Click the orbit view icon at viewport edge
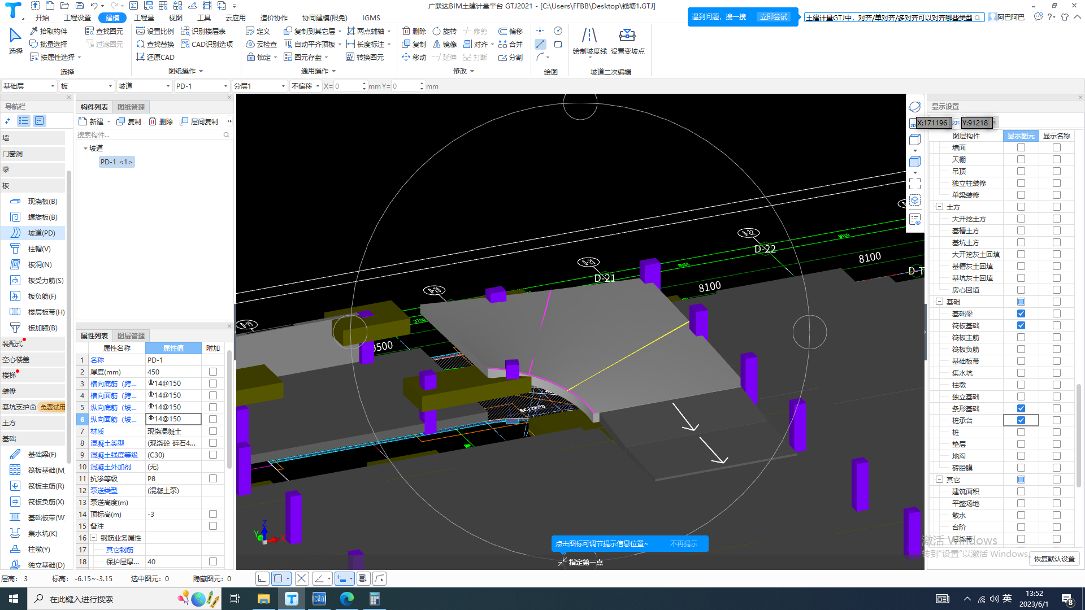This screenshot has width=1085, height=610. [x=915, y=107]
